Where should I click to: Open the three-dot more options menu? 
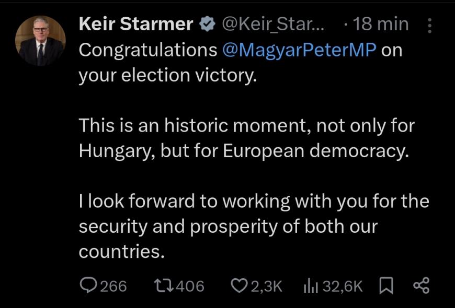coord(430,25)
